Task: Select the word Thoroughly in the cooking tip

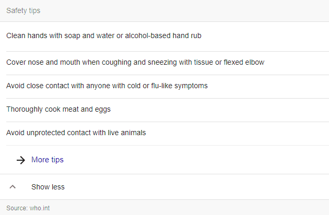Action: coord(23,109)
